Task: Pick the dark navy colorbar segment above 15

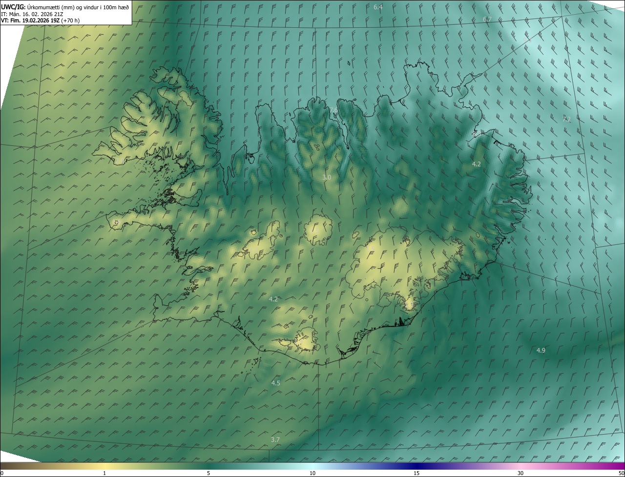Action: (417, 466)
